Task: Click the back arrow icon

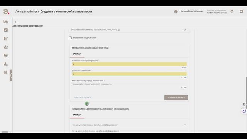Action: click(16, 22)
